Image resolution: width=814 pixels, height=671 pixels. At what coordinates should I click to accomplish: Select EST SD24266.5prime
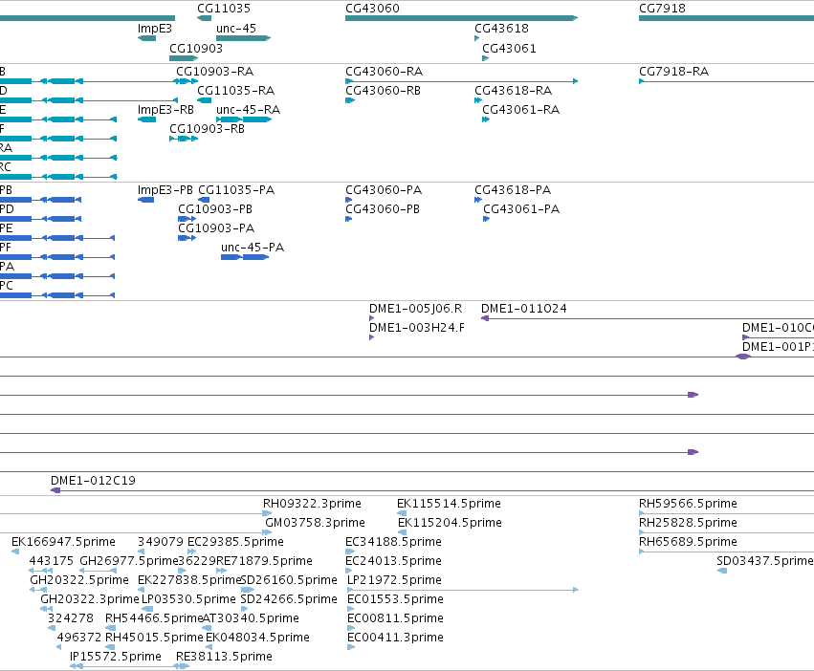coord(289,599)
